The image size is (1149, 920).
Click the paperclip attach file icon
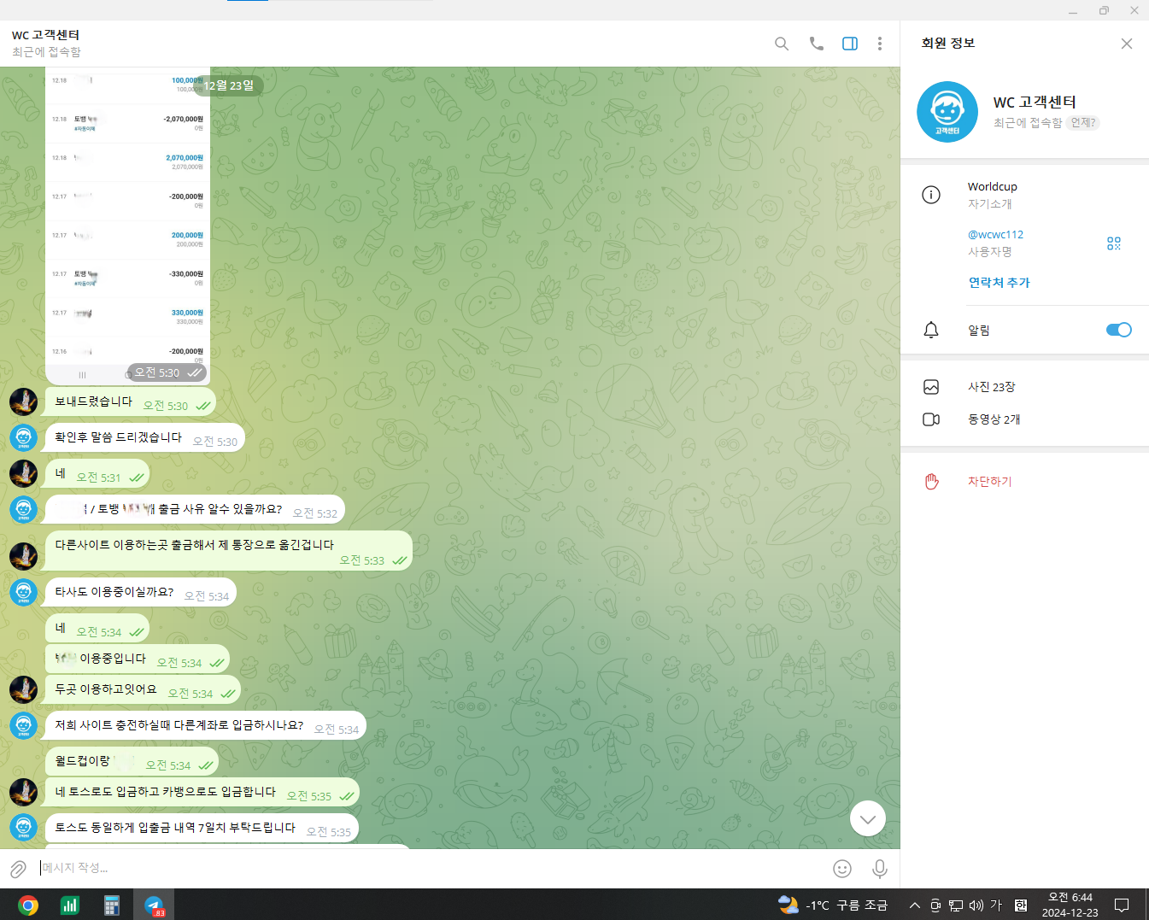(18, 869)
